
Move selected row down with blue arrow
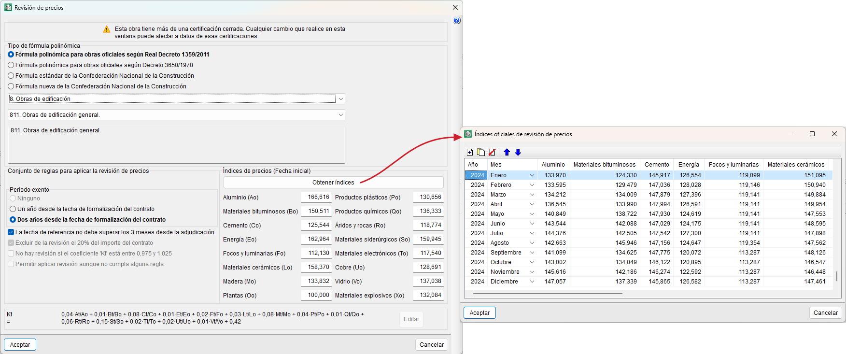tap(518, 152)
